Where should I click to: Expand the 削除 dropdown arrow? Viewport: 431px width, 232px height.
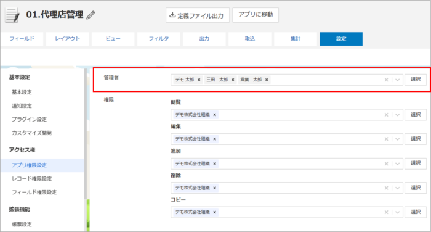(398, 188)
